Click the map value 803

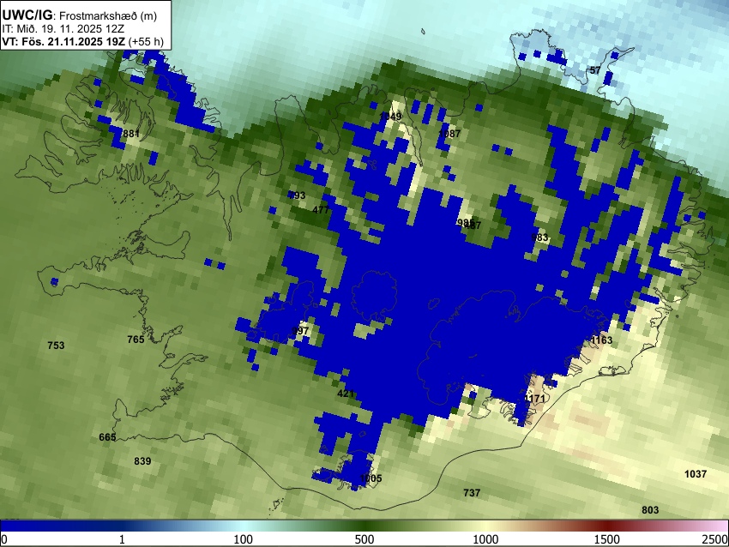pos(650,510)
